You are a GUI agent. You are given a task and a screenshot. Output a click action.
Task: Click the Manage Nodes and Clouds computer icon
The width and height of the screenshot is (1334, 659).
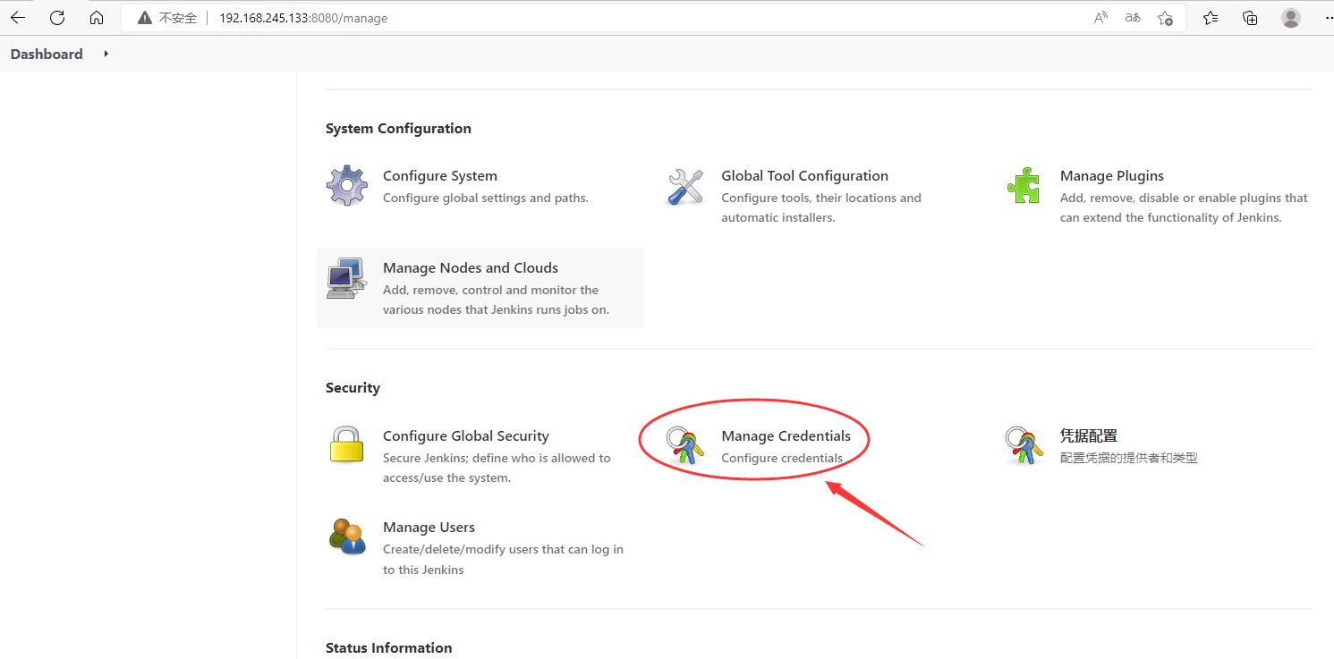pyautogui.click(x=346, y=278)
